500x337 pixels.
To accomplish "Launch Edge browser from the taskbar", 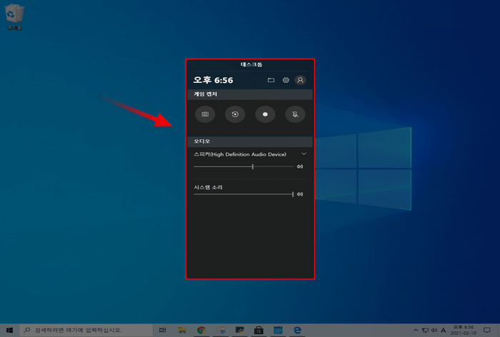I will [x=297, y=331].
